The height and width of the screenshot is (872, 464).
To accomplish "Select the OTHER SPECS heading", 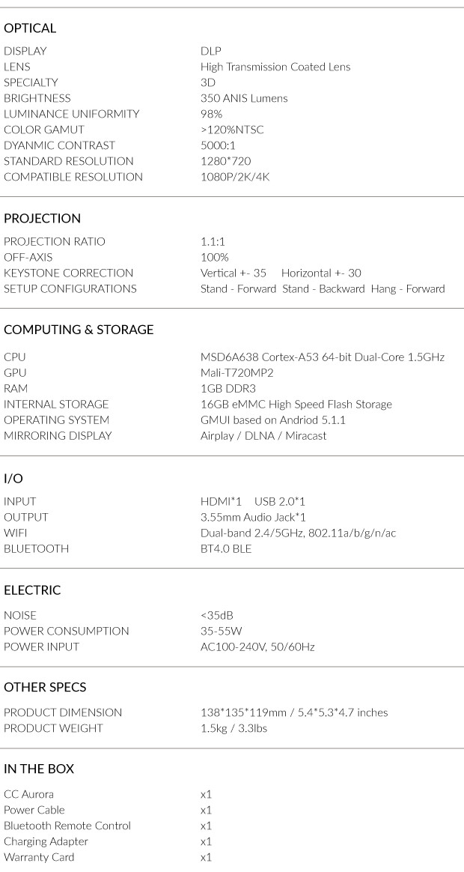I will [45, 688].
